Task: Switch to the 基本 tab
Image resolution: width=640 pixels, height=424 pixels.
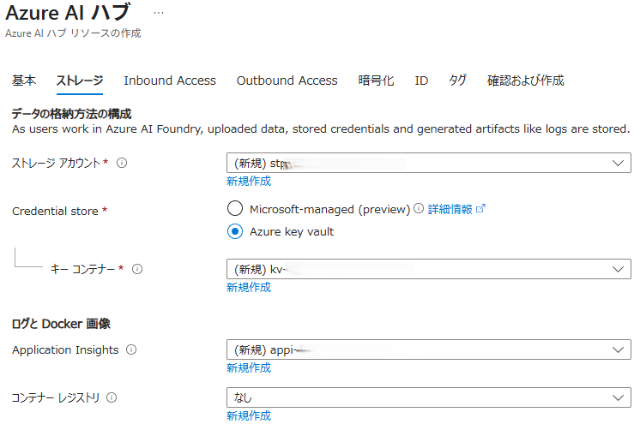Action: tap(24, 81)
